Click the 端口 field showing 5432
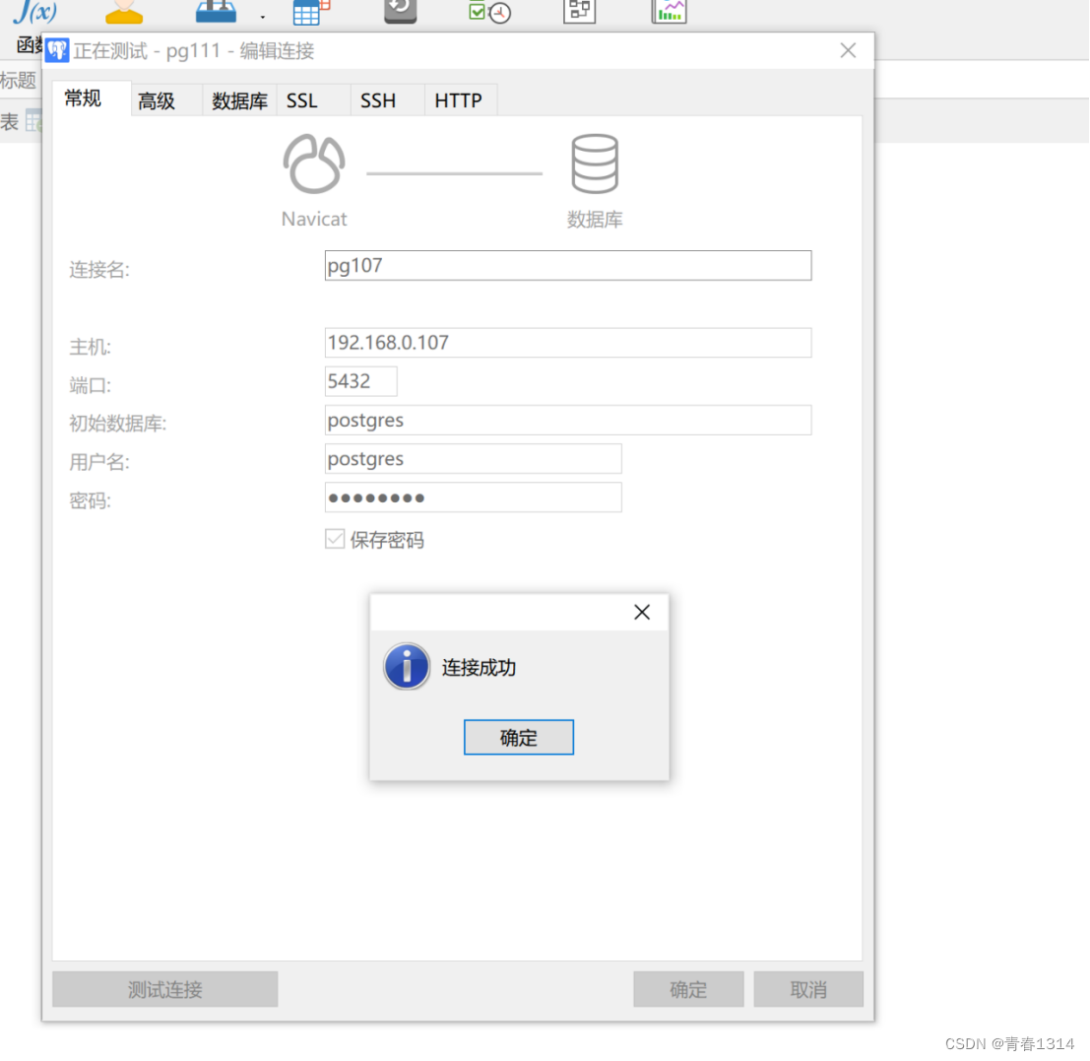The image size is (1090, 1061). (x=360, y=381)
